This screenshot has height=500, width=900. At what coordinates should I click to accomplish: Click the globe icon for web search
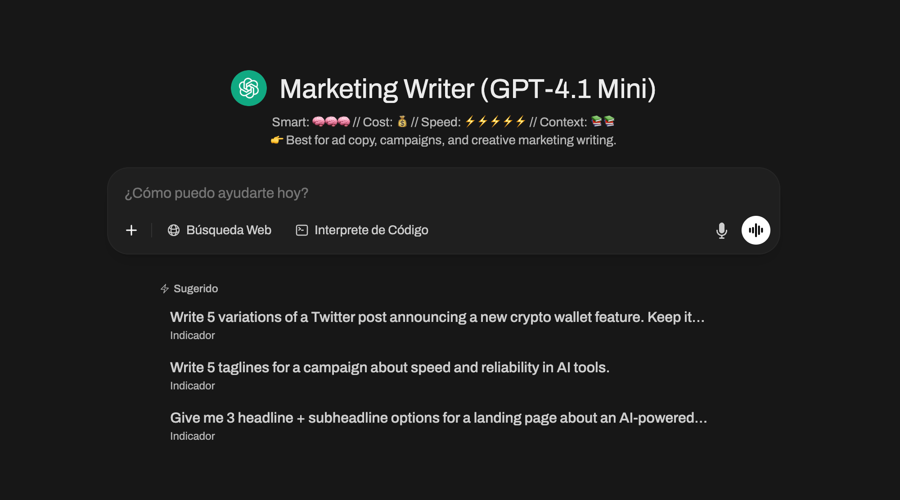click(x=174, y=230)
